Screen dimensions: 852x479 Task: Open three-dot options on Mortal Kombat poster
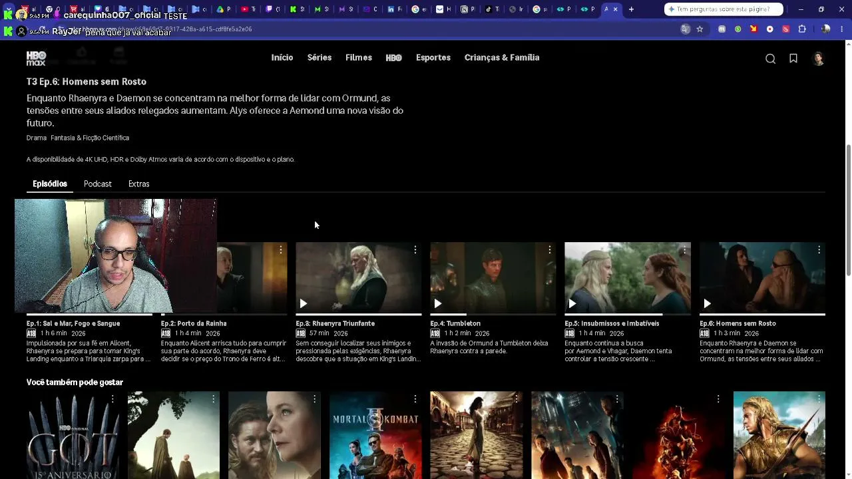click(x=415, y=399)
